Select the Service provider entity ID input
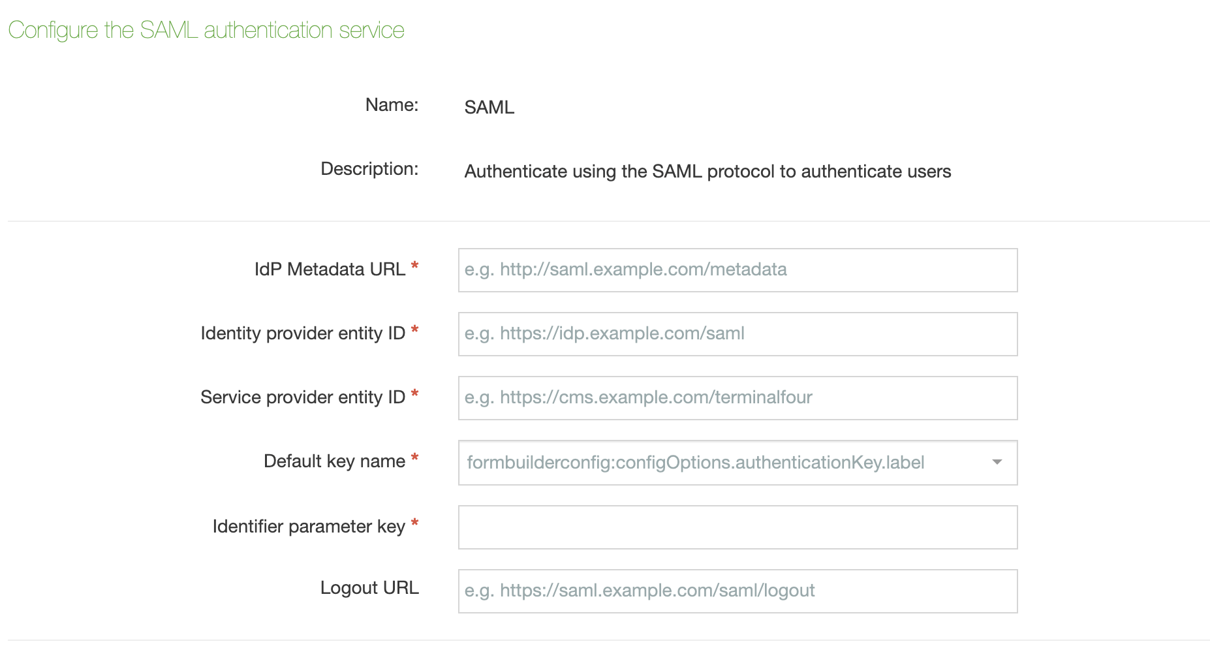The image size is (1210, 650). click(737, 398)
